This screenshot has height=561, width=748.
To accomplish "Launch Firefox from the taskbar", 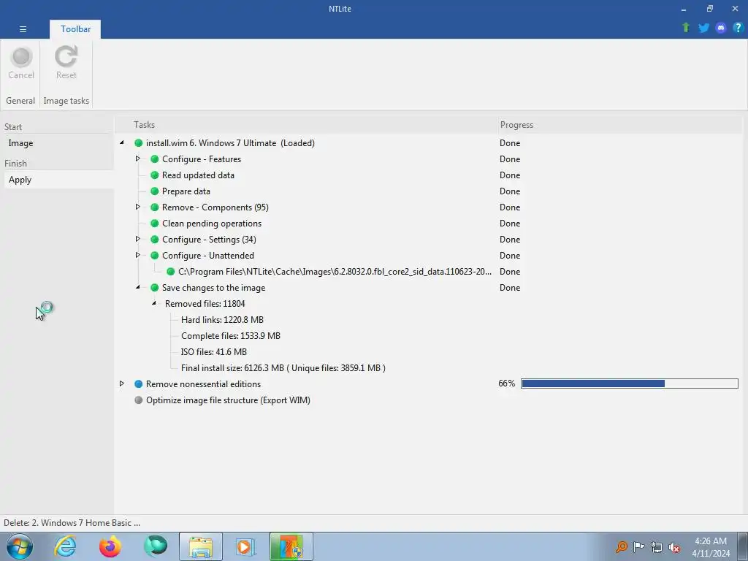I will tap(110, 546).
